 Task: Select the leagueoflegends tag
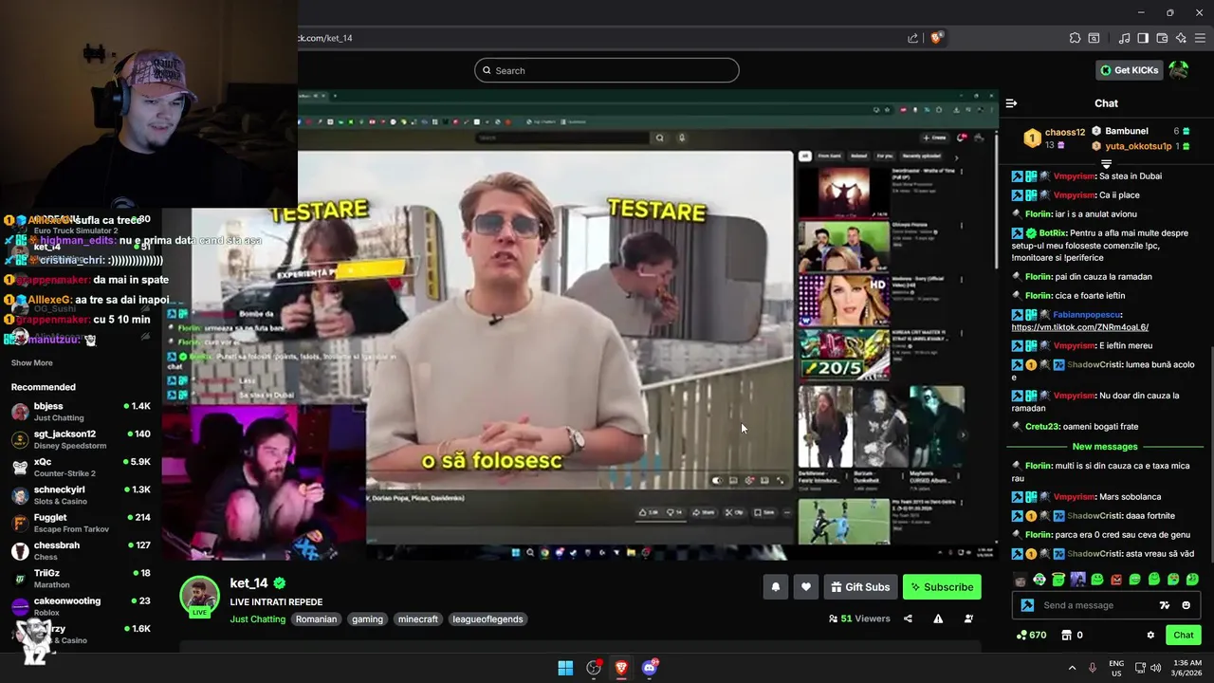[x=487, y=619]
